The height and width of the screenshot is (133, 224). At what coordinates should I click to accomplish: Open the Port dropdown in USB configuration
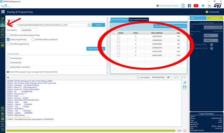(211, 27)
